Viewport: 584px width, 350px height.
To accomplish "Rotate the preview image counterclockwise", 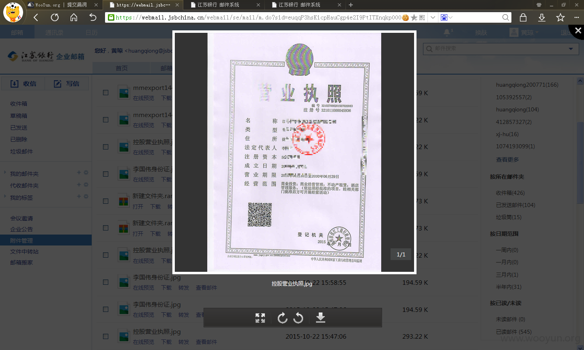I will pos(298,318).
